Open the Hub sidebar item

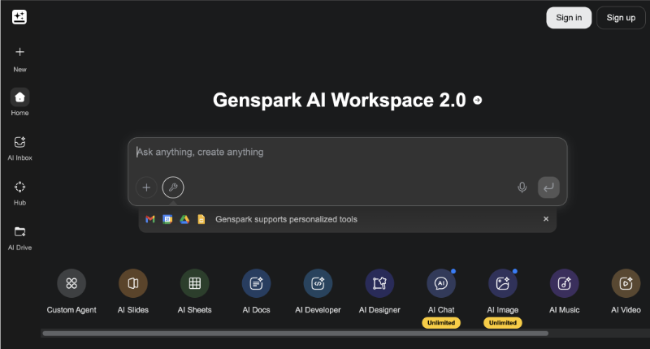19,193
